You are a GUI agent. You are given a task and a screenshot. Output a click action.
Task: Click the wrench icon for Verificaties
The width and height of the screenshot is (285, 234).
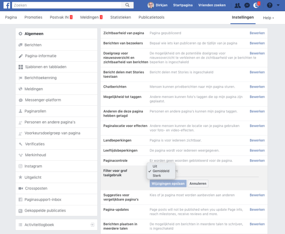[x=21, y=144]
